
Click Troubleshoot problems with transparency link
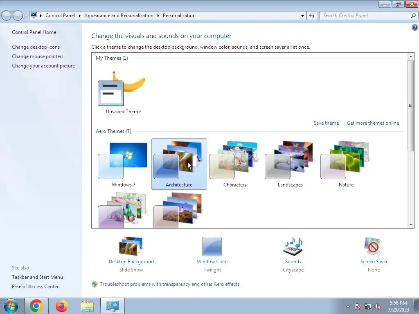tap(169, 284)
